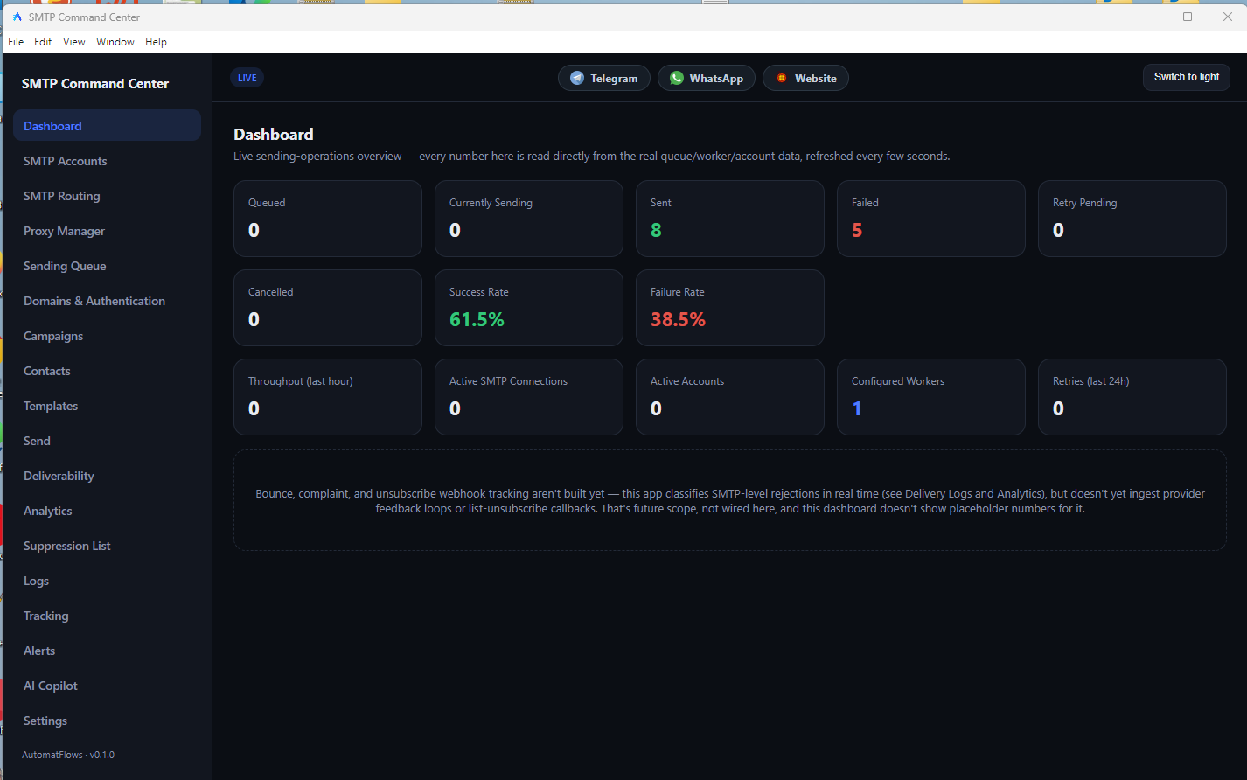Open Tracking in the sidebar
The image size is (1247, 780).
coord(107,616)
